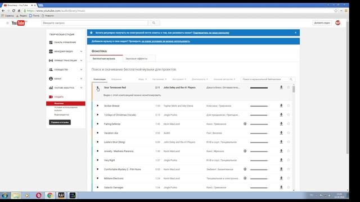Click the usage conditions link in second banner
Viewport: 360px width, 202px height.
point(165,42)
